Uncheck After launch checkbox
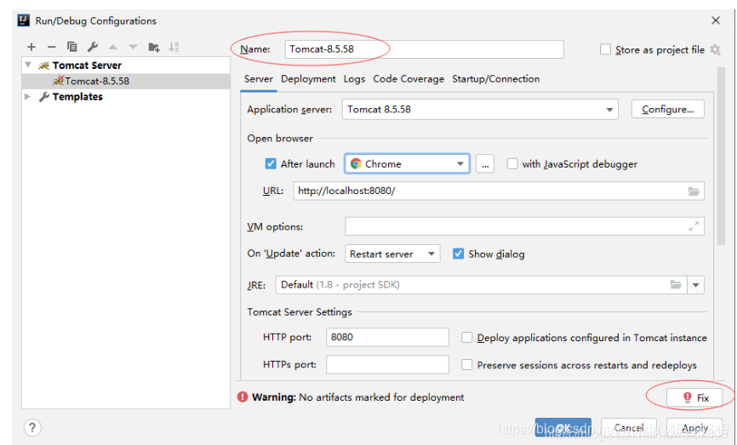This screenshot has width=737, height=445. click(271, 163)
